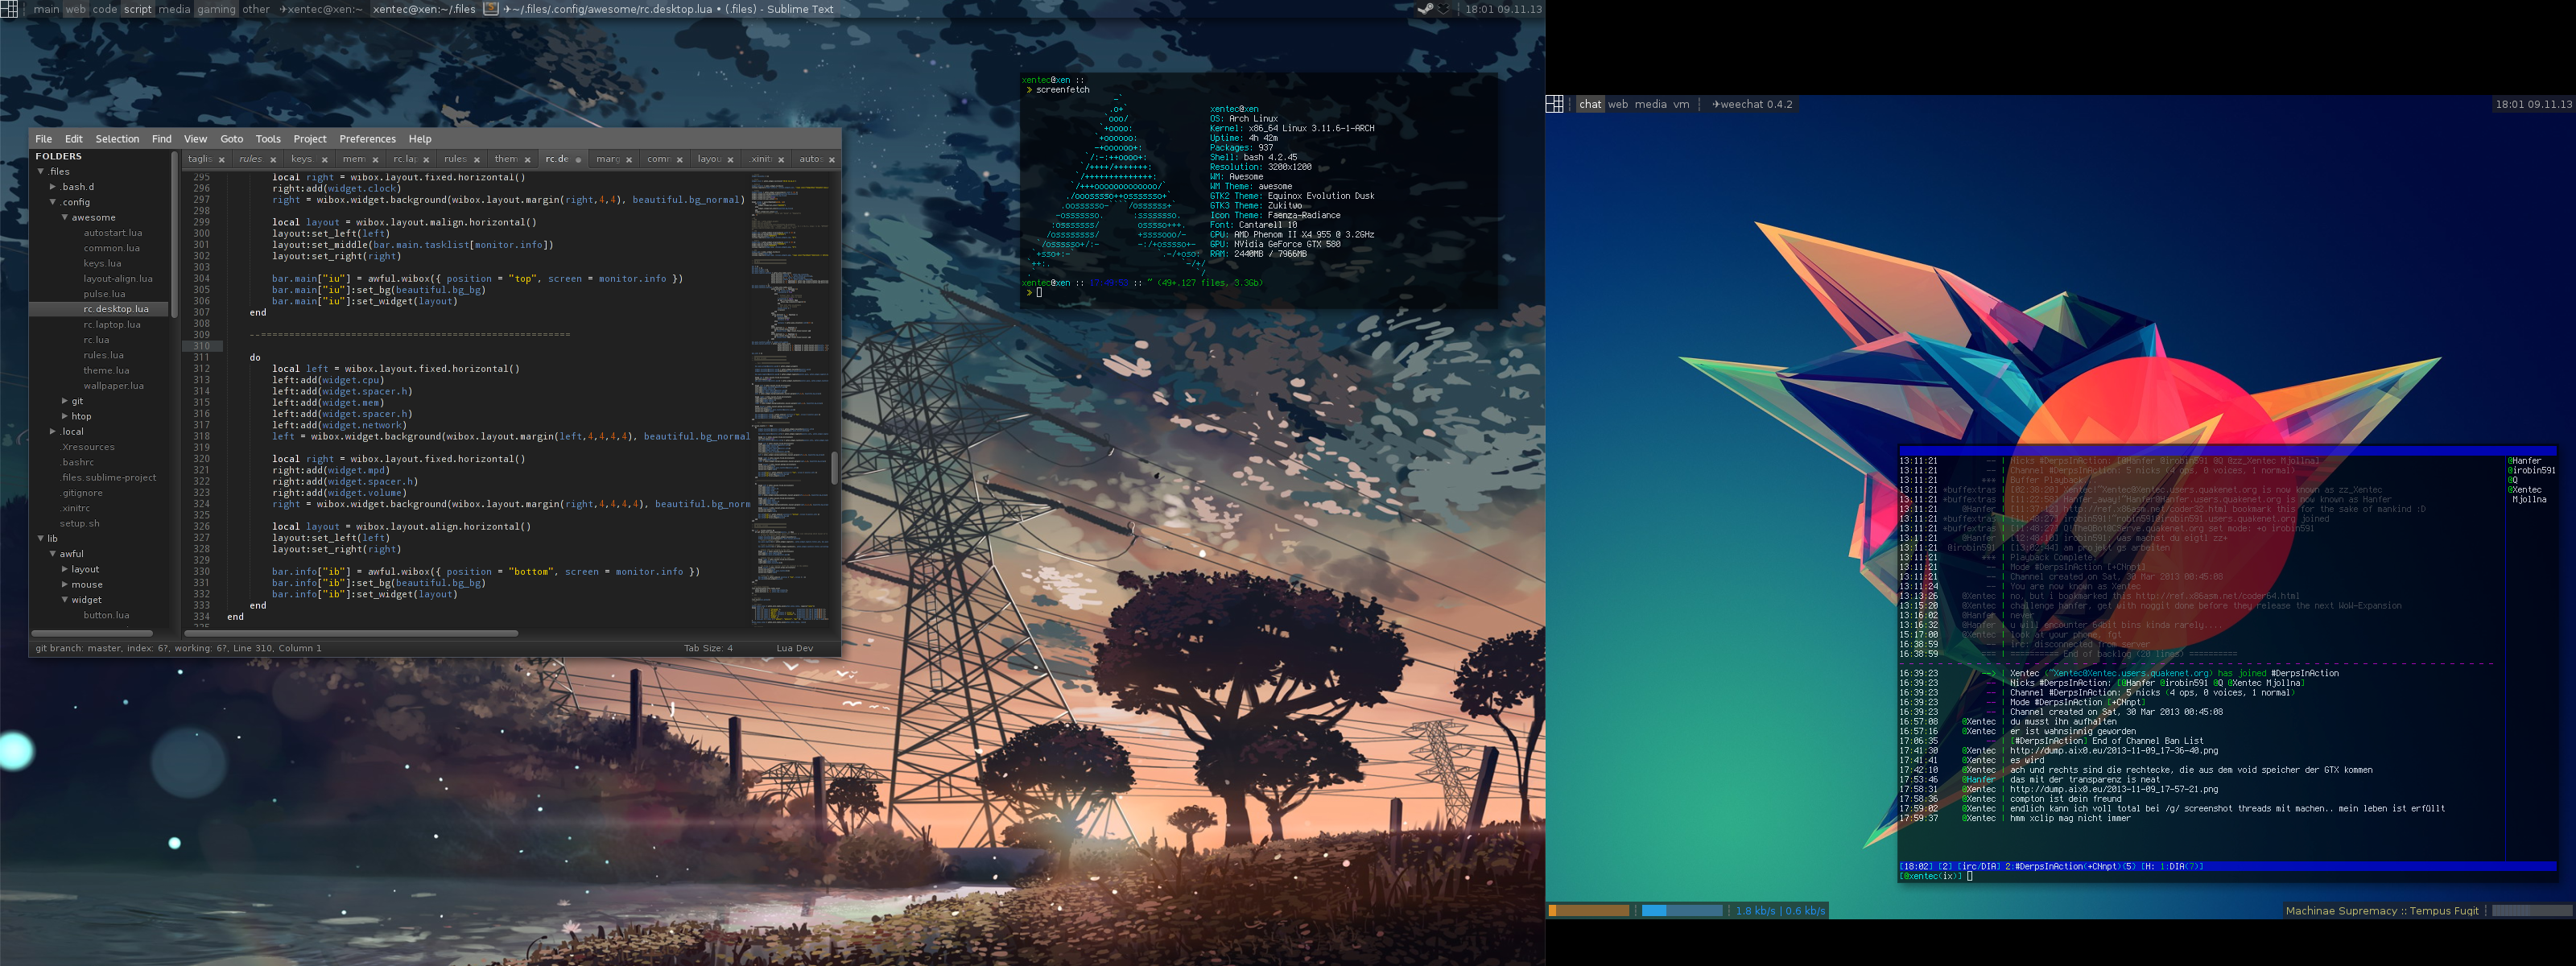Click the Sublime Text icon in the tasklist
This screenshot has height=966, width=2576.
point(491,9)
